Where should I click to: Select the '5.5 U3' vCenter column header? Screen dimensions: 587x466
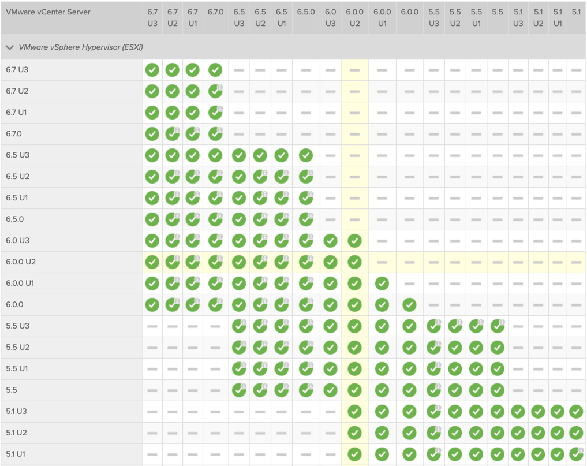tap(434, 17)
